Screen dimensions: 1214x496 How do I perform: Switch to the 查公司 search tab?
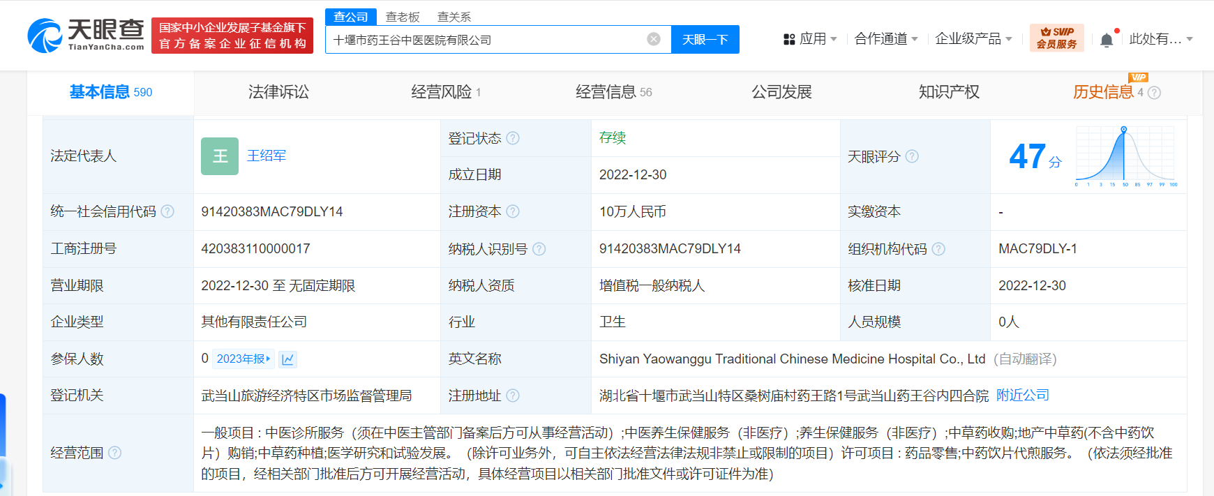[x=351, y=17]
